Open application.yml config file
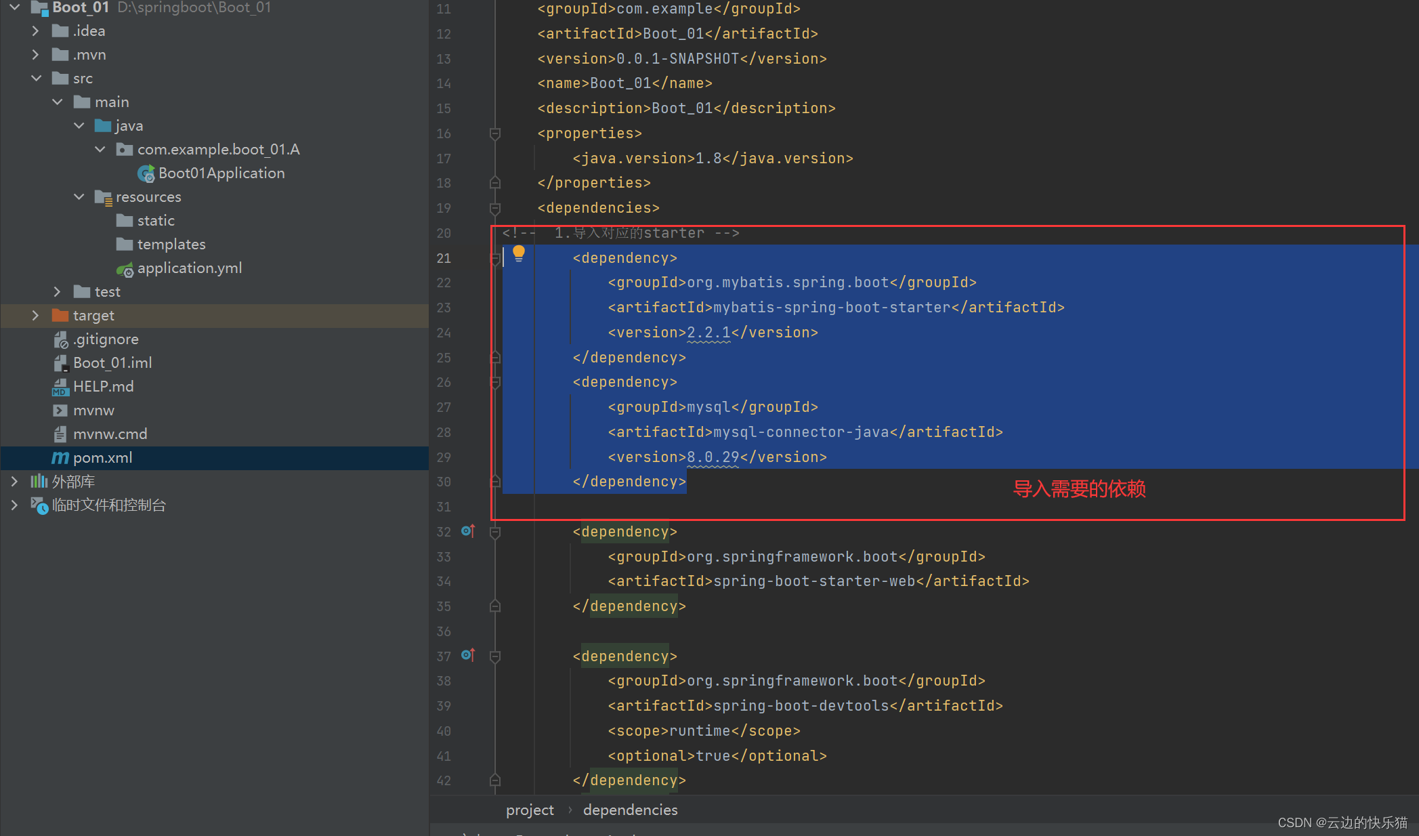The width and height of the screenshot is (1419, 836). (189, 268)
